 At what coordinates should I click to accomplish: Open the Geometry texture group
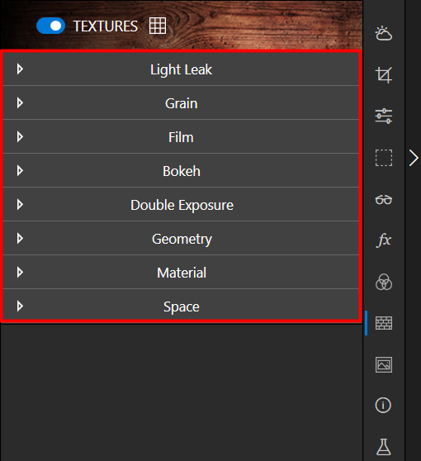click(x=181, y=238)
